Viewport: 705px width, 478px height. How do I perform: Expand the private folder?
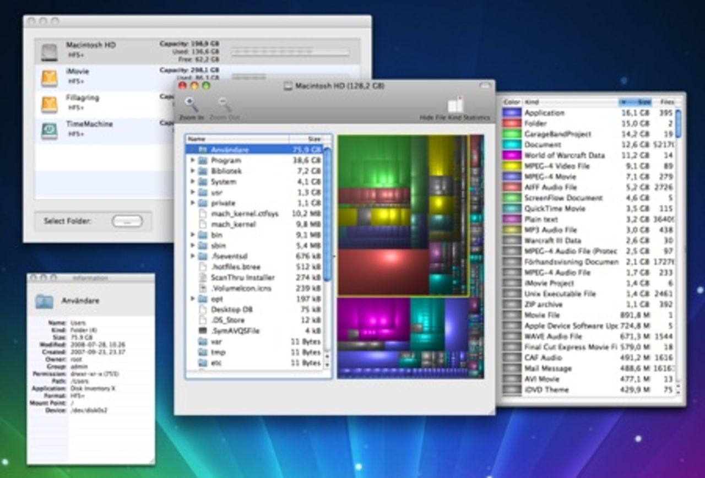[193, 203]
